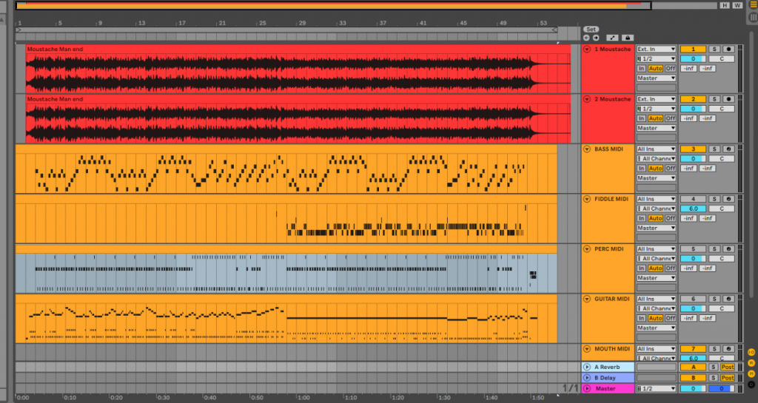Click the next locator arrow button

click(596, 37)
